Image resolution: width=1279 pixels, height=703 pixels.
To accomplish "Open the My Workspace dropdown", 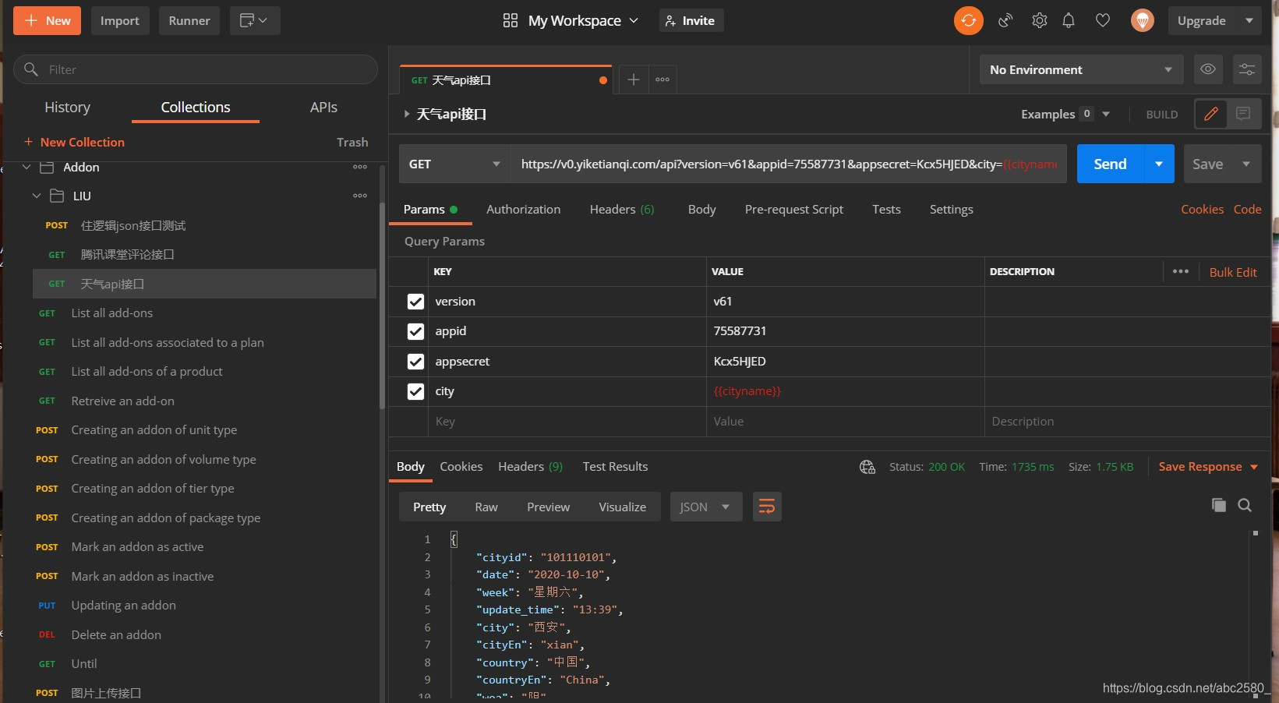I will (583, 21).
